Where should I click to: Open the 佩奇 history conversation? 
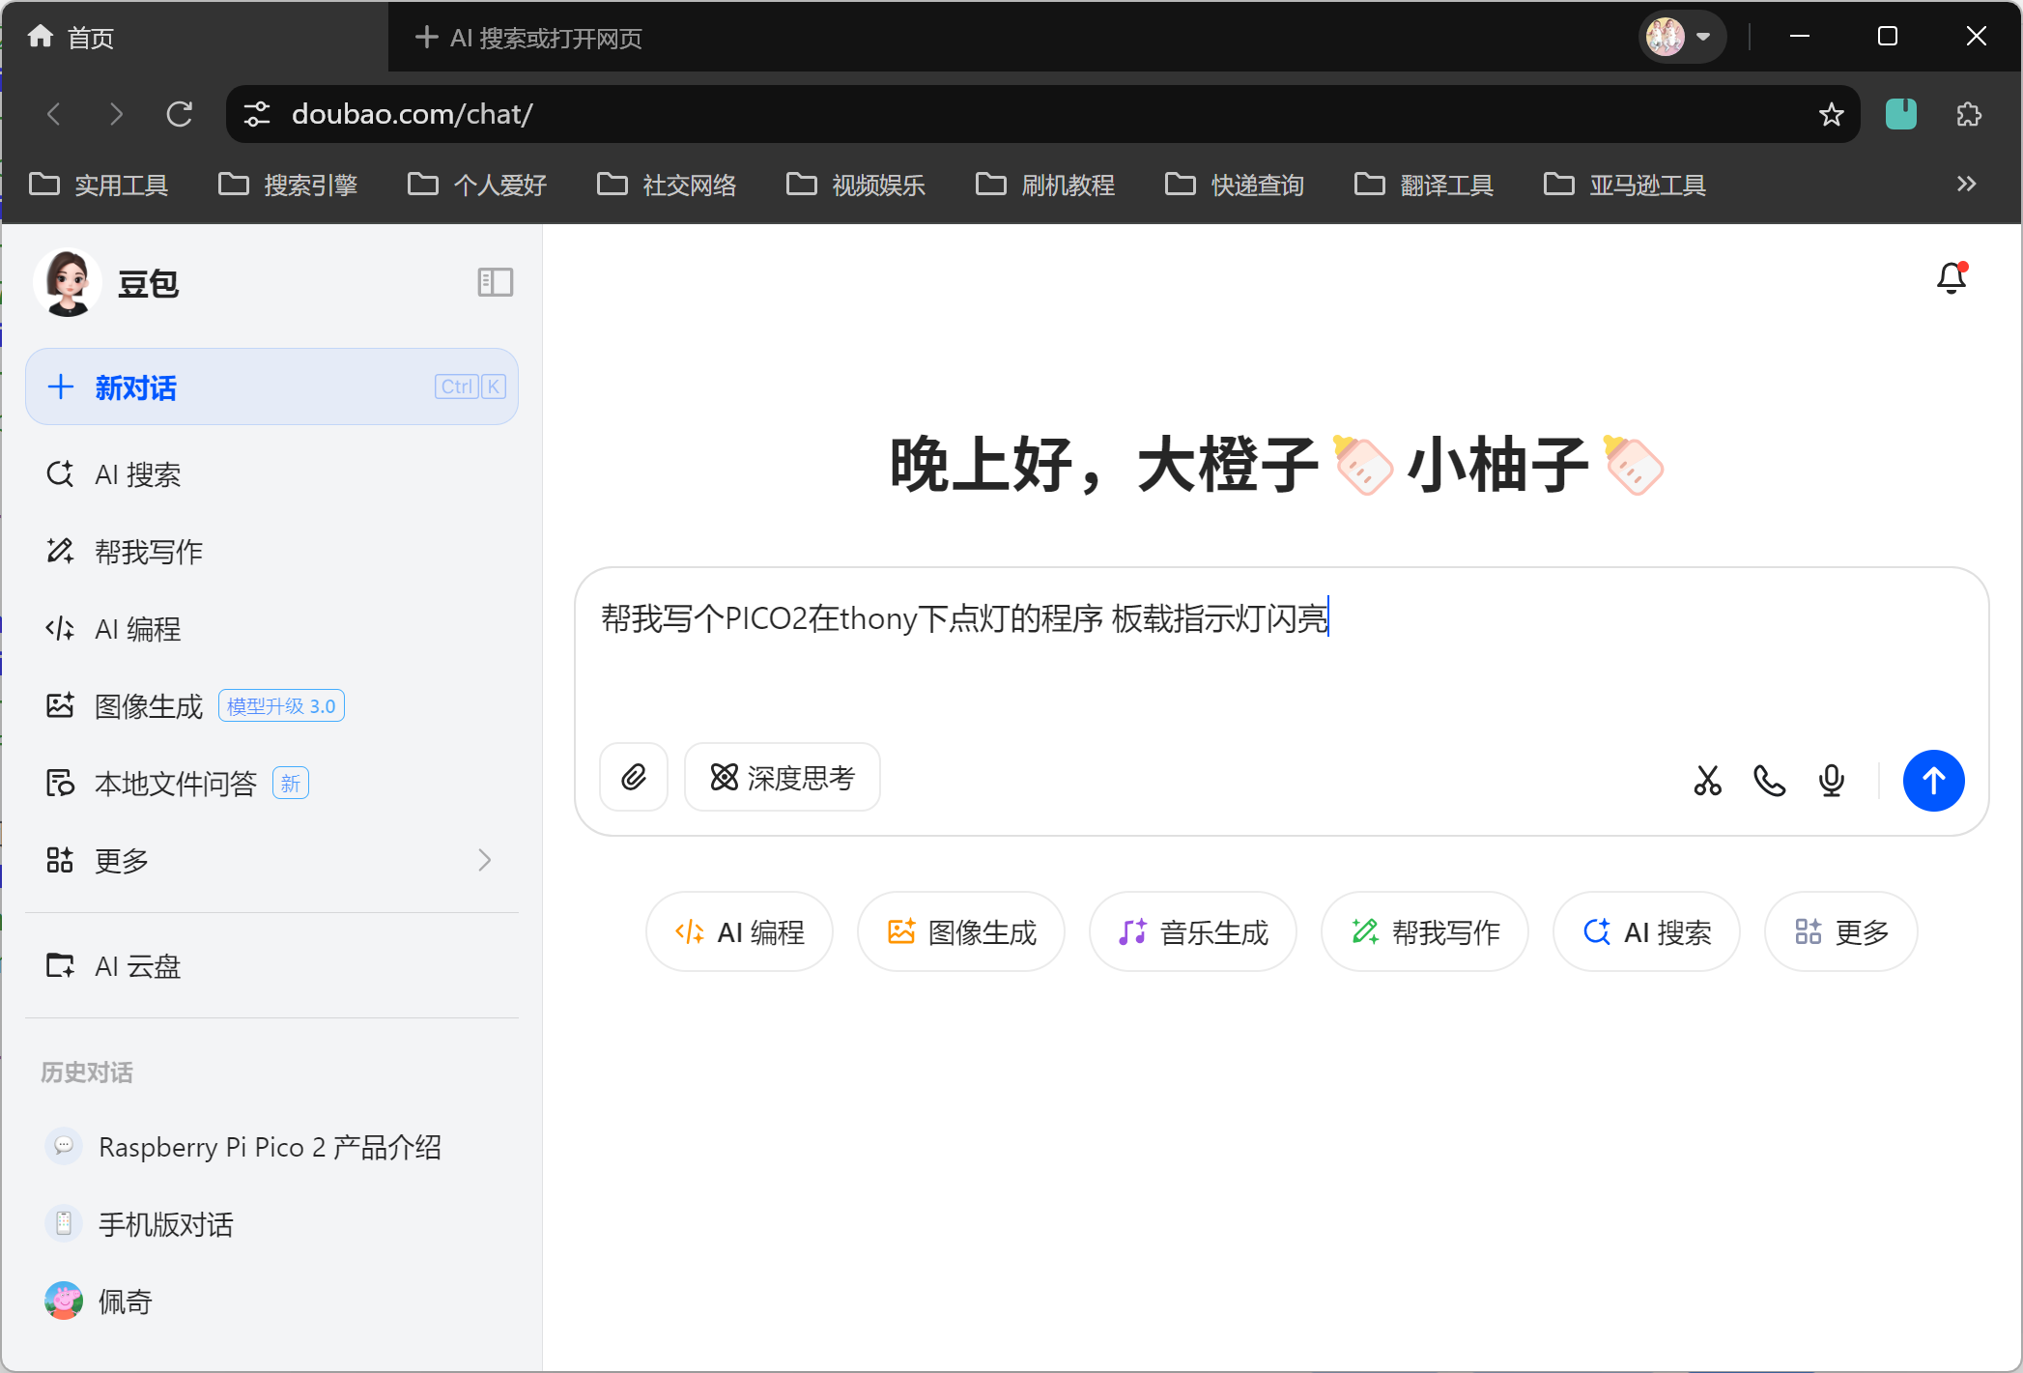[271, 1301]
